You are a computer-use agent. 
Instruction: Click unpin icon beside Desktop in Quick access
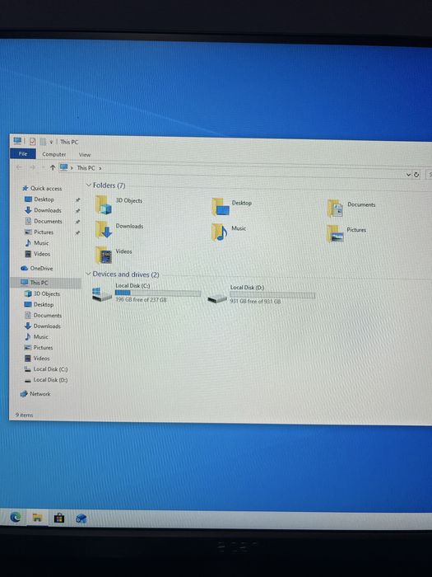coord(77,199)
